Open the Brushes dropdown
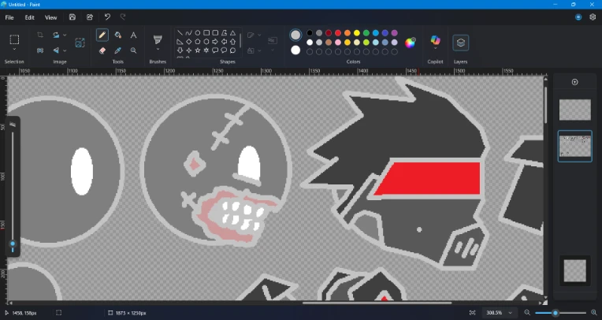 pos(158,50)
